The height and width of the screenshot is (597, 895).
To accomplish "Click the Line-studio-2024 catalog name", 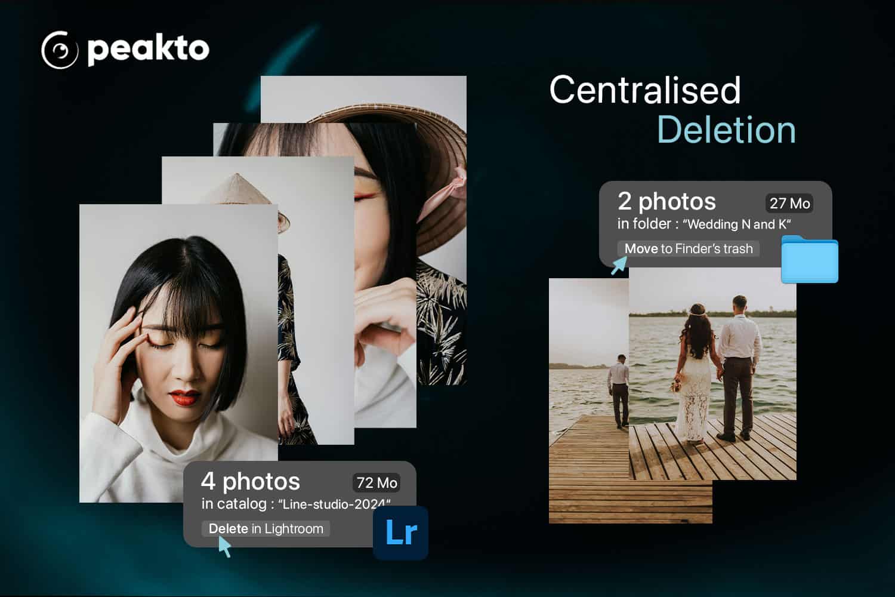I will [x=334, y=504].
